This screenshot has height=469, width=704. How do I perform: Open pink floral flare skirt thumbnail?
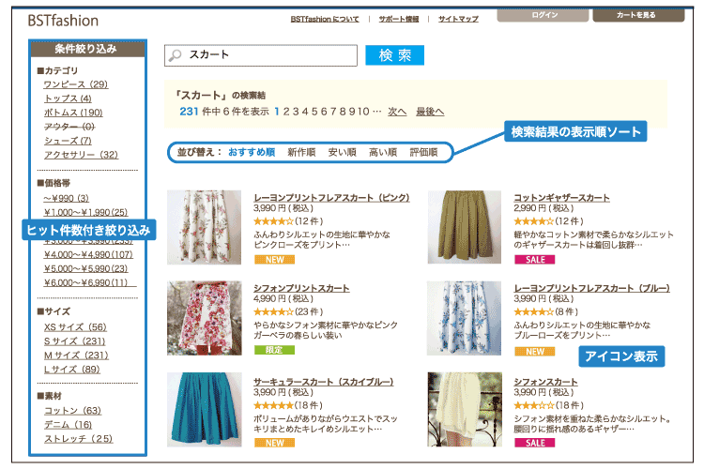point(205,227)
